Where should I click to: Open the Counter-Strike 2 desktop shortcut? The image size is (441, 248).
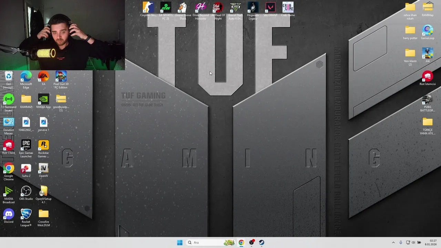[x=148, y=7]
